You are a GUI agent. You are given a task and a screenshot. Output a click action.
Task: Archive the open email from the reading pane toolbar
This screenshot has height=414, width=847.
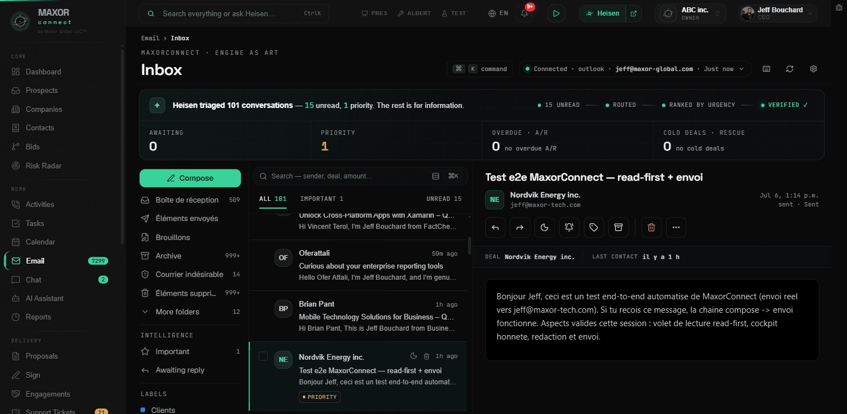(x=618, y=227)
